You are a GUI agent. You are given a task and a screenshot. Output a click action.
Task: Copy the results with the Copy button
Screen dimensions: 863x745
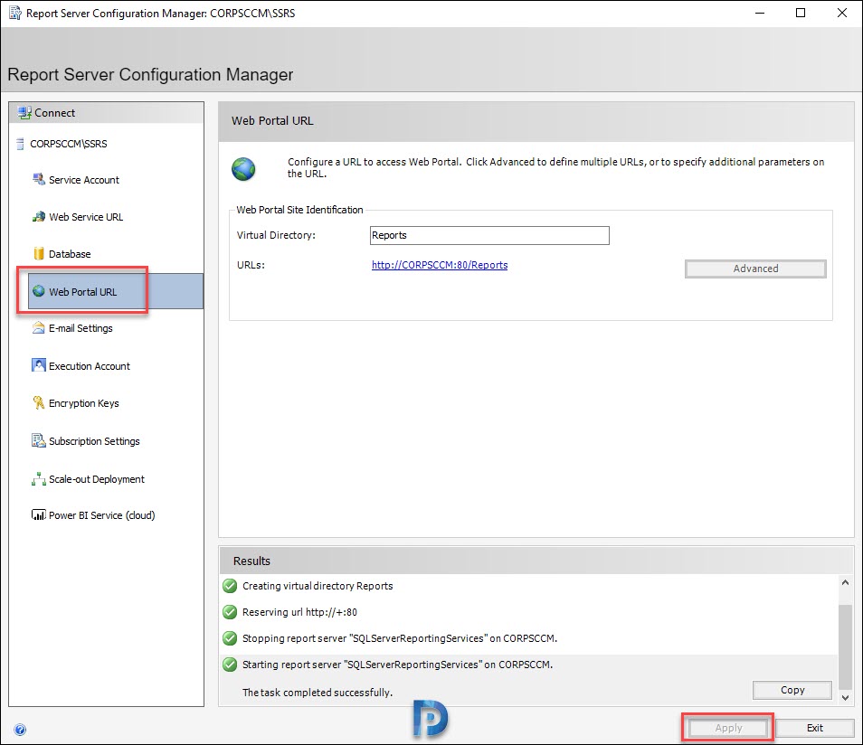pyautogui.click(x=792, y=690)
